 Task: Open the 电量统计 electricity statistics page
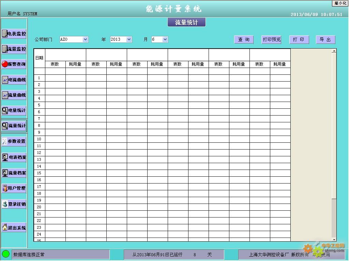[x=14, y=110]
